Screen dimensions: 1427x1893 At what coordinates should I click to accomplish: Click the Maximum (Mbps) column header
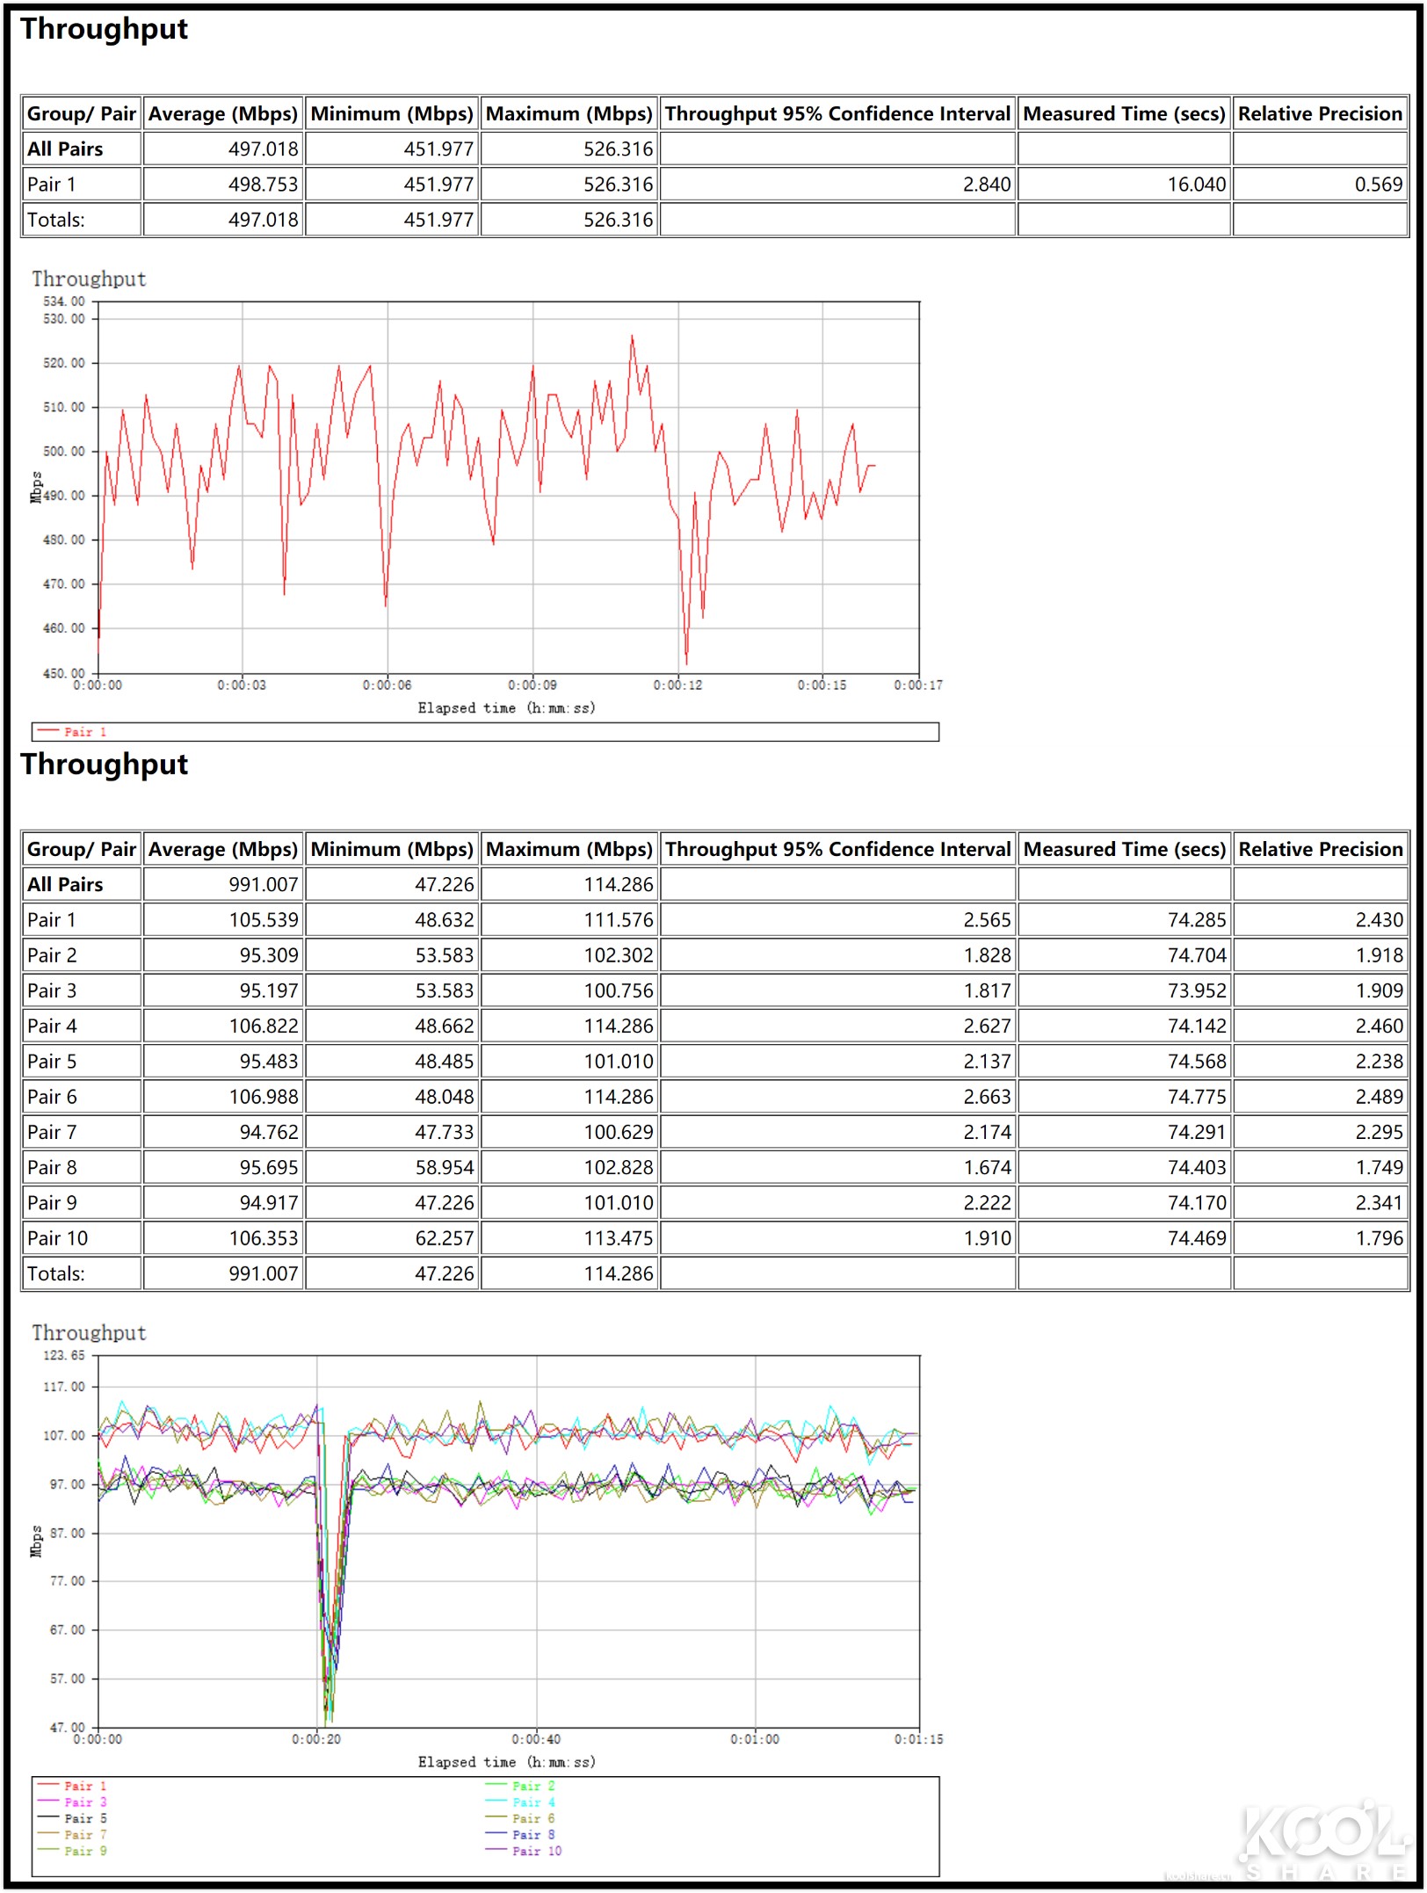point(569,113)
